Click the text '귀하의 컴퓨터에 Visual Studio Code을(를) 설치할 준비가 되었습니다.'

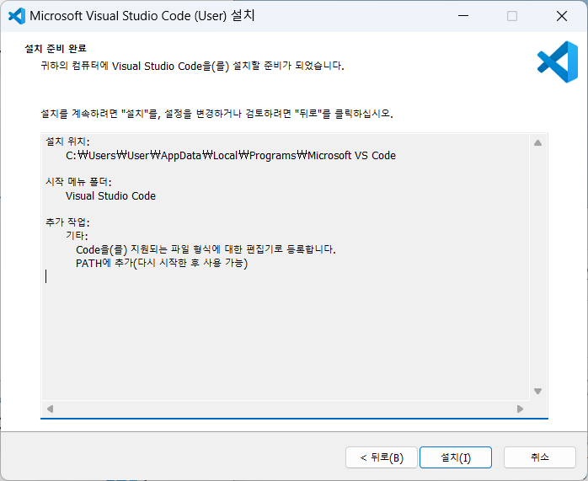[192, 66]
